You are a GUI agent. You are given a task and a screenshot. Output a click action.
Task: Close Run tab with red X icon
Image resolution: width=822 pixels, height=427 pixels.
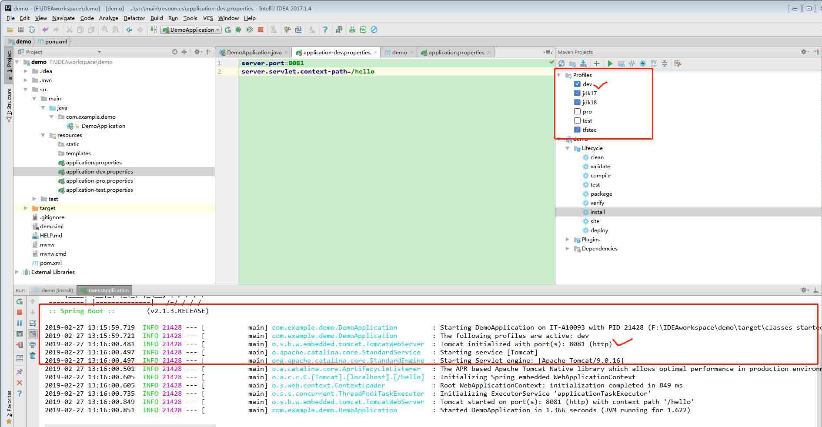tap(20, 383)
